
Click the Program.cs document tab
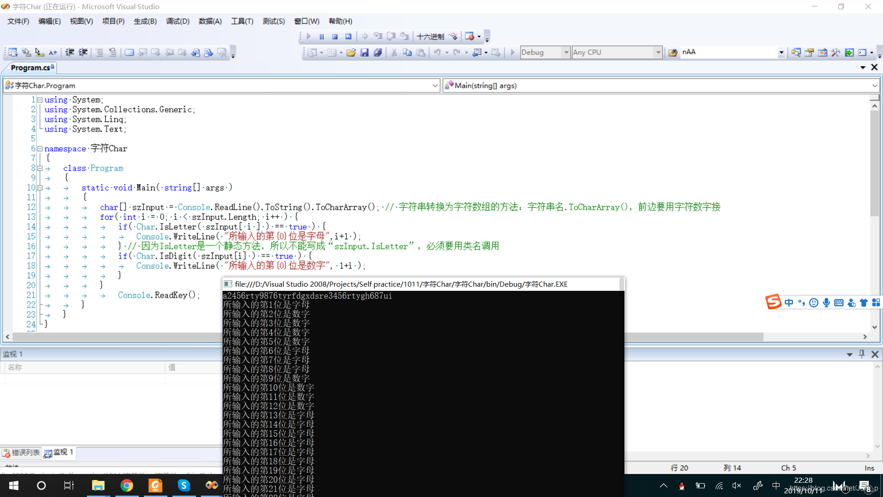(x=30, y=68)
